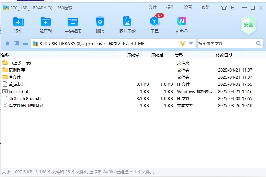This screenshot has height=177, width=266.
Task: Go up one level with arrow icon
Action: [7, 43]
